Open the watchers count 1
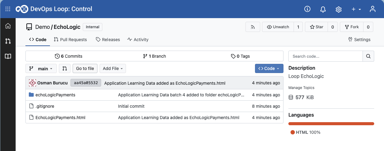 [x=298, y=27]
